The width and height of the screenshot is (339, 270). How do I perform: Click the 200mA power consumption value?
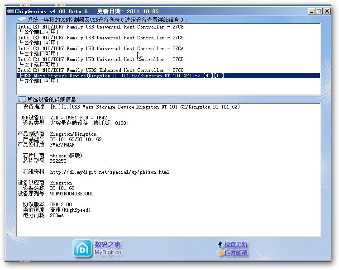57,215
